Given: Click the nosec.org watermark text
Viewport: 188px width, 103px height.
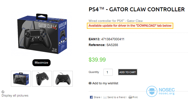Looking at the screenshot, I should [x=167, y=93].
